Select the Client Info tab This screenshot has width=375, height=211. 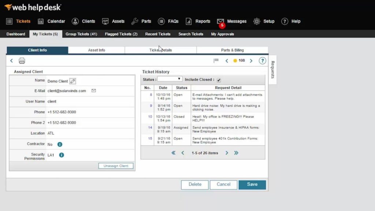click(x=37, y=50)
